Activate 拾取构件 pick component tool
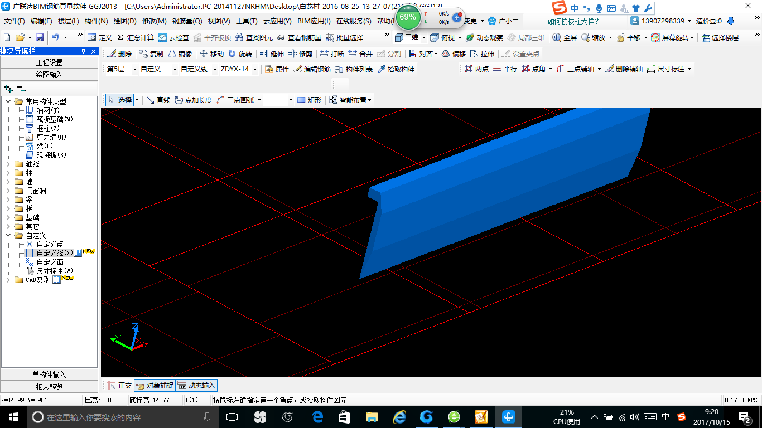This screenshot has width=762, height=428. [x=396, y=69]
